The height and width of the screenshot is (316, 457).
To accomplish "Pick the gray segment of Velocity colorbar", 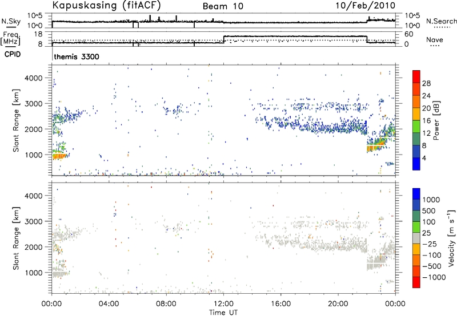I will (x=416, y=238).
